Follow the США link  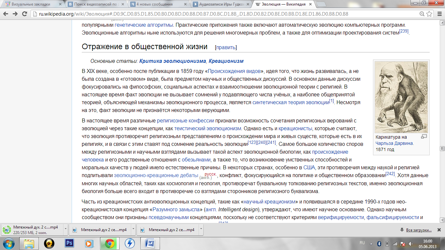[309, 167]
